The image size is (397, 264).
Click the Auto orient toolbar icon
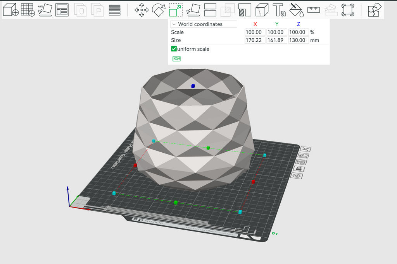[x=45, y=10]
